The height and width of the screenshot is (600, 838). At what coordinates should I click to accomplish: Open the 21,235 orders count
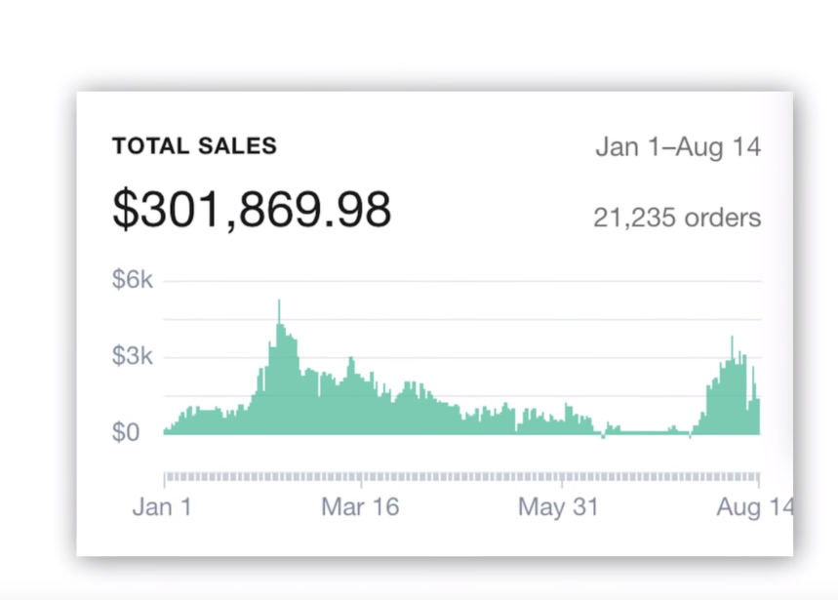676,217
